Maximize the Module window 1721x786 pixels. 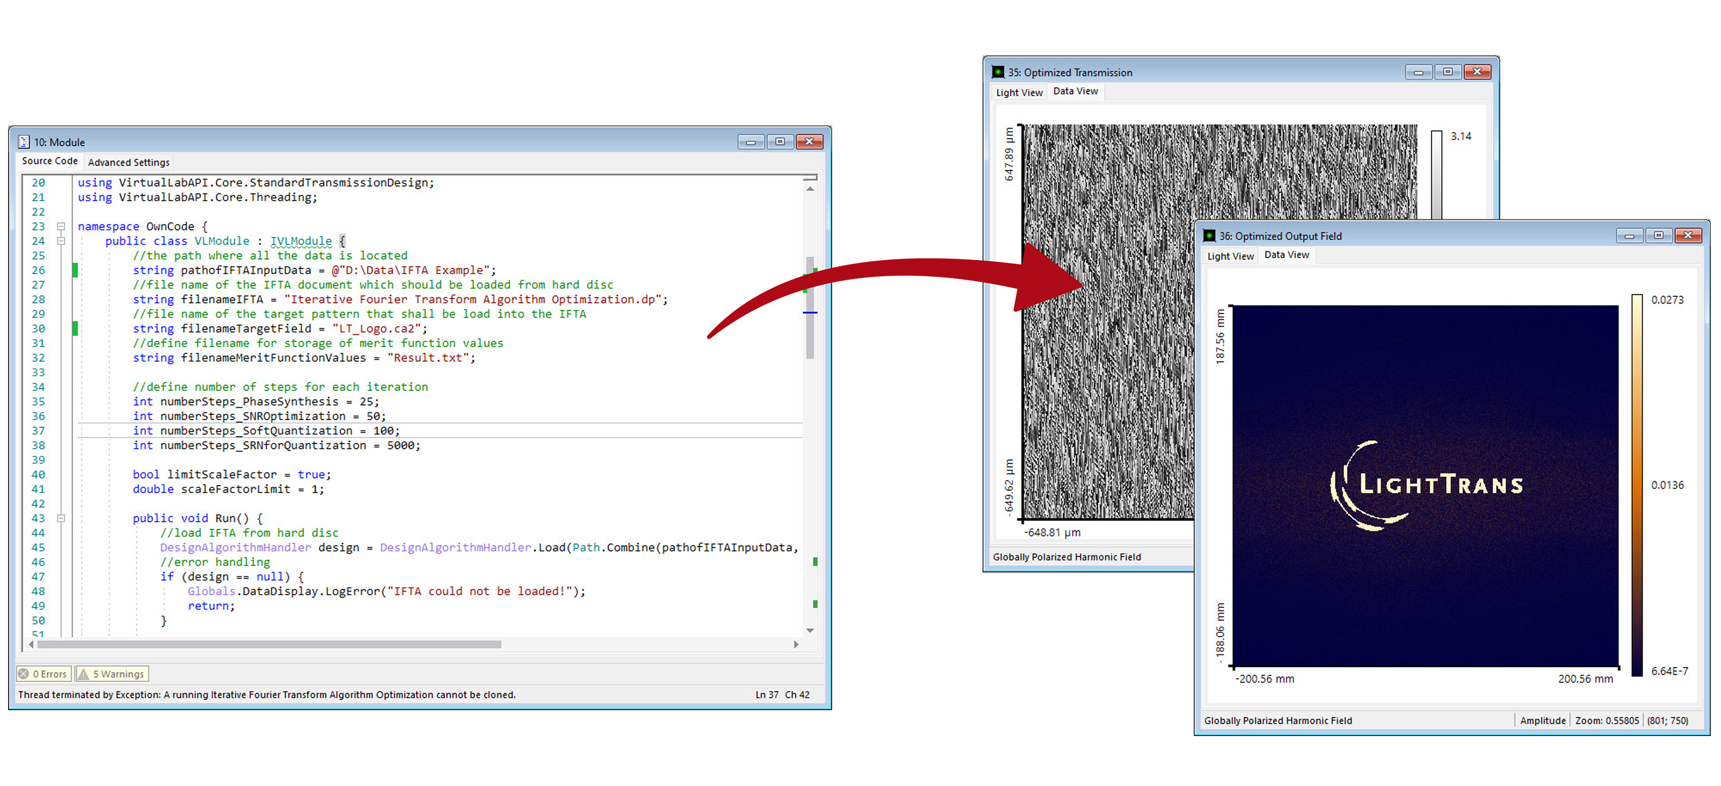(x=780, y=141)
